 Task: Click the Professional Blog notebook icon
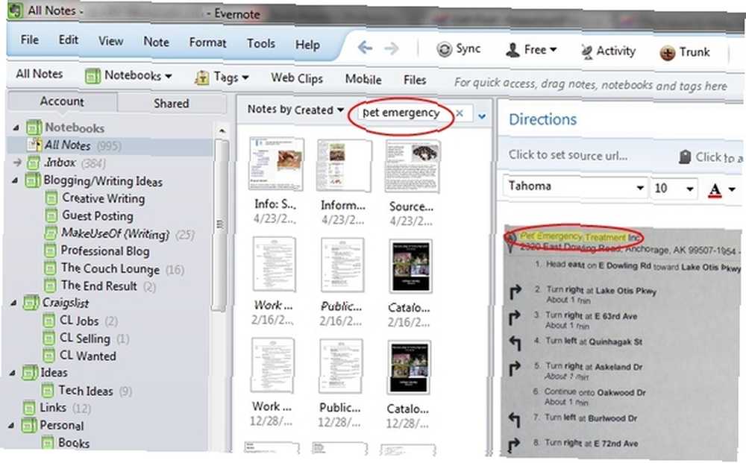tap(51, 250)
